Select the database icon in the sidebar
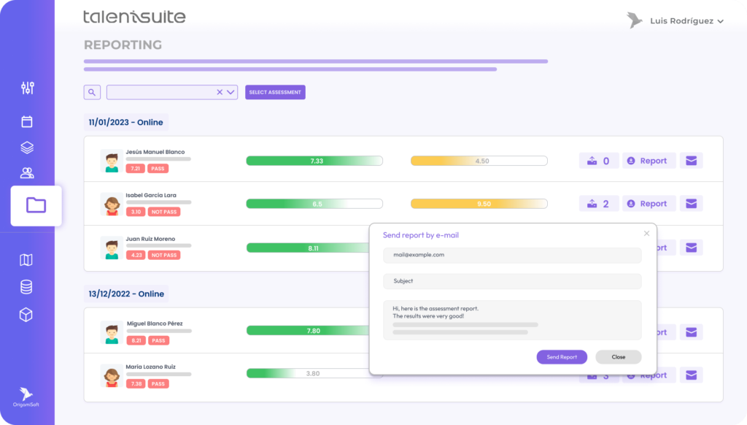The height and width of the screenshot is (425, 747). (x=27, y=286)
